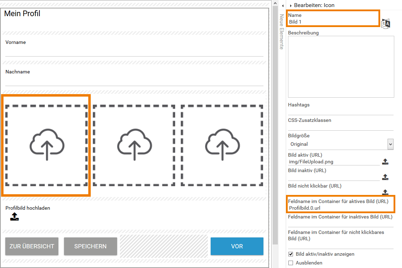Click the translate icon beside Name field
Viewport: 402px width, 268px height.
(386, 24)
